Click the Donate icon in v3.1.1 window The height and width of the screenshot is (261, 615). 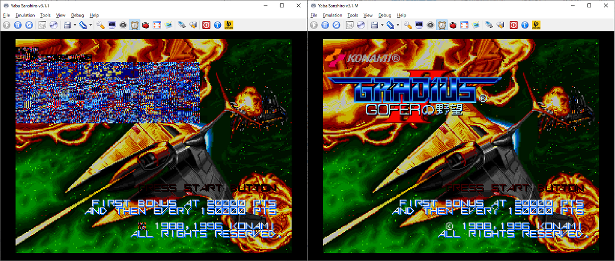point(228,25)
